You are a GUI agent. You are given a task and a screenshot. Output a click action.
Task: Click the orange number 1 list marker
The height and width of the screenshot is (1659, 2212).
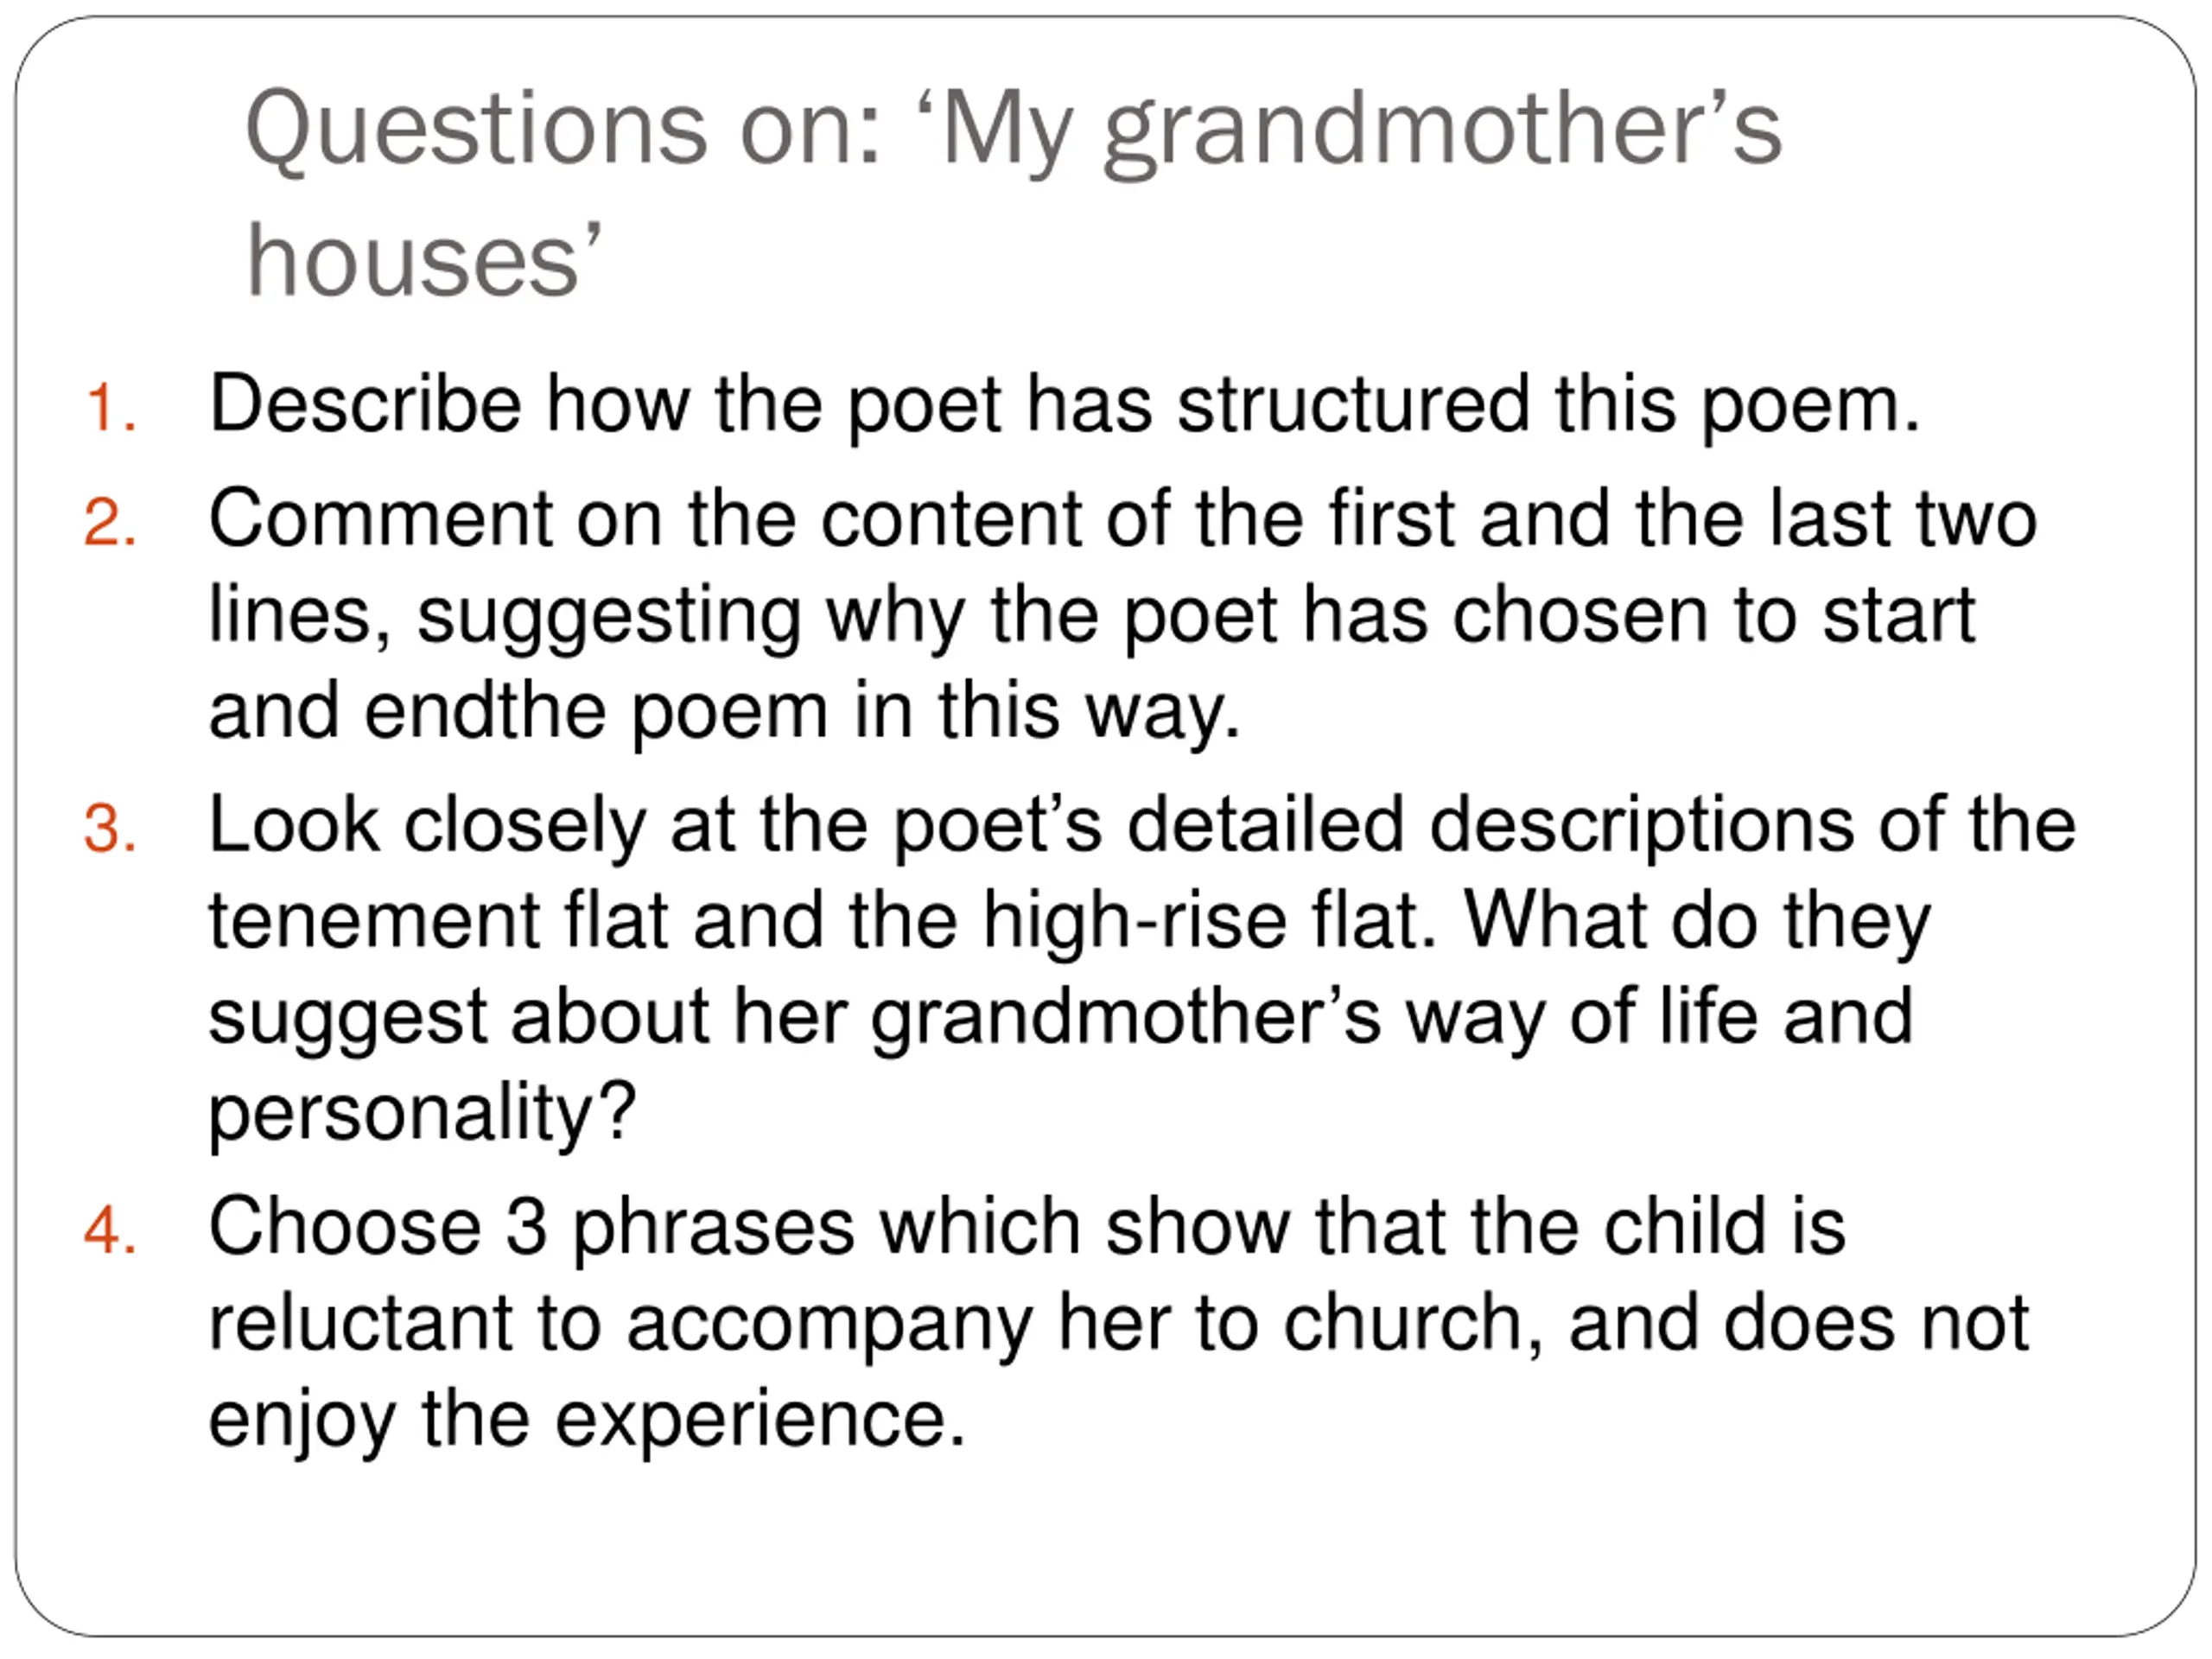tap(111, 409)
